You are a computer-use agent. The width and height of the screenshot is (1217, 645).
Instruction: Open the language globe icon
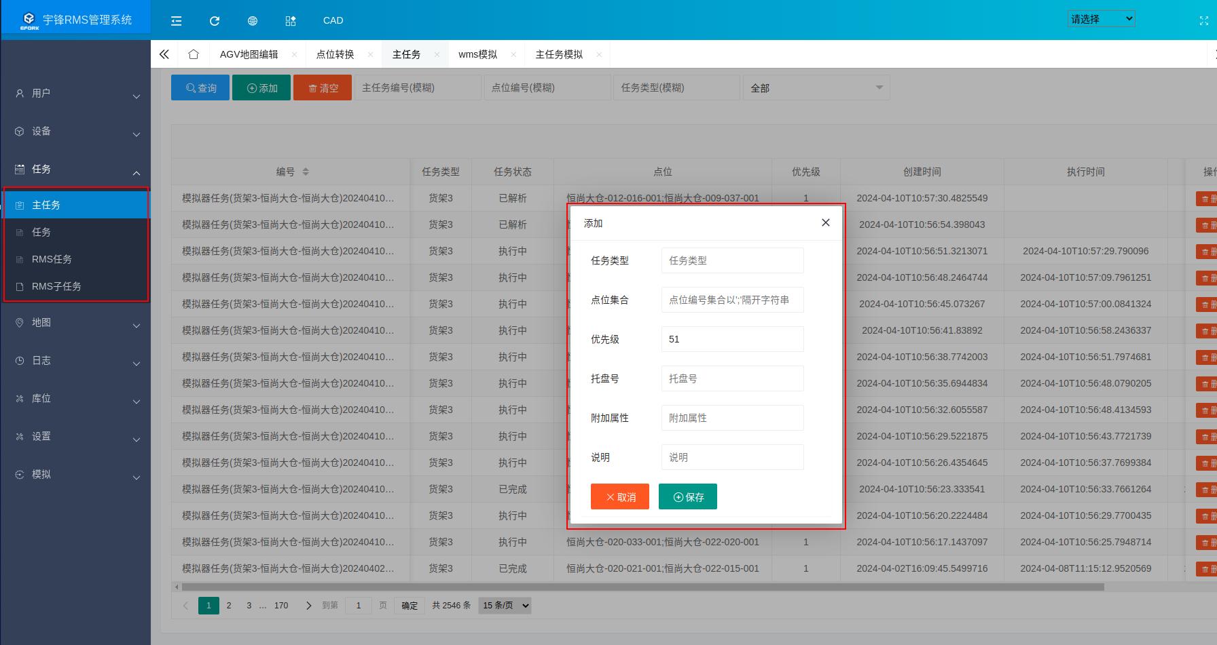[x=252, y=20]
